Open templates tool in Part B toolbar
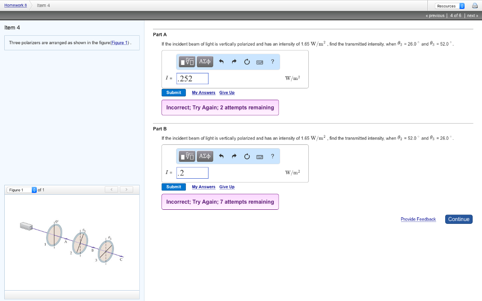Viewport: 482px width, 301px height. 187,156
